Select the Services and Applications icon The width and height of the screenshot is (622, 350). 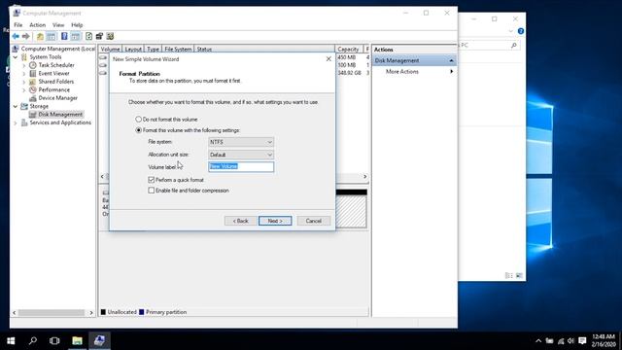coord(24,122)
